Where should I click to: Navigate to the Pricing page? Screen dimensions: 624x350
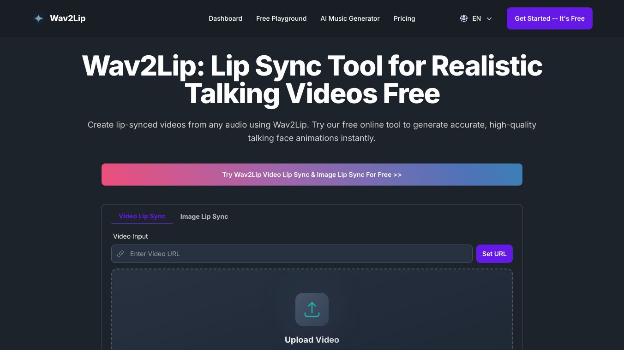click(x=404, y=18)
